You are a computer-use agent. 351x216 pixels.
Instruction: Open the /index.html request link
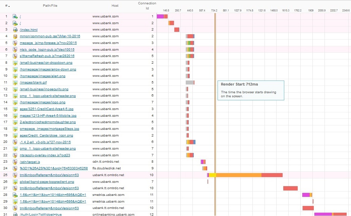pos(28,30)
